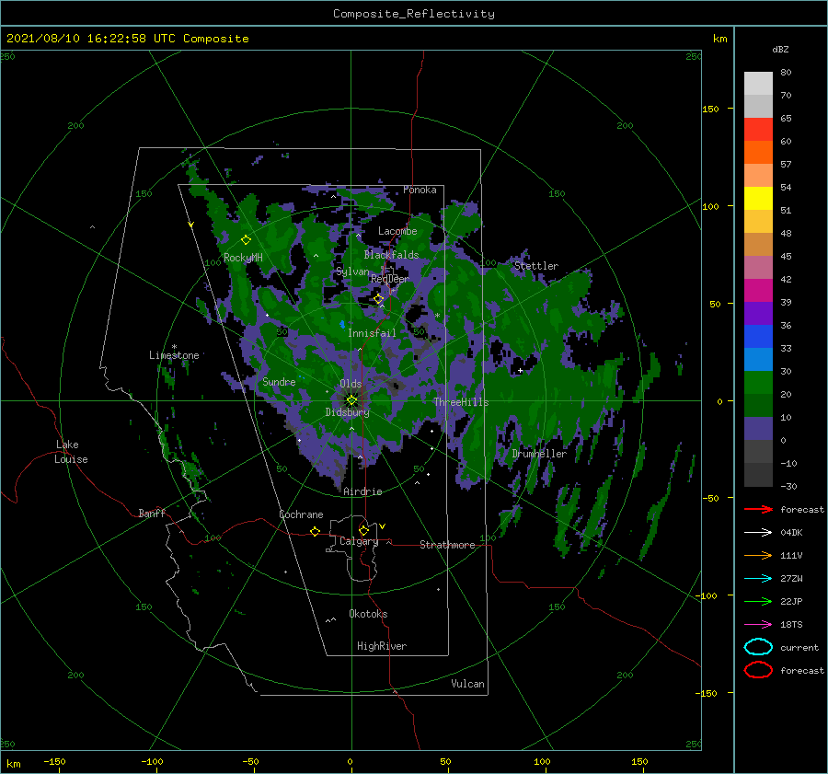Click the cyan 27ZW arrow legend icon
The height and width of the screenshot is (774, 828).
coord(758,578)
